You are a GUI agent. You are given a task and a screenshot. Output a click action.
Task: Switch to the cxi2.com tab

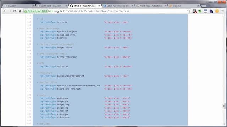[19, 6]
